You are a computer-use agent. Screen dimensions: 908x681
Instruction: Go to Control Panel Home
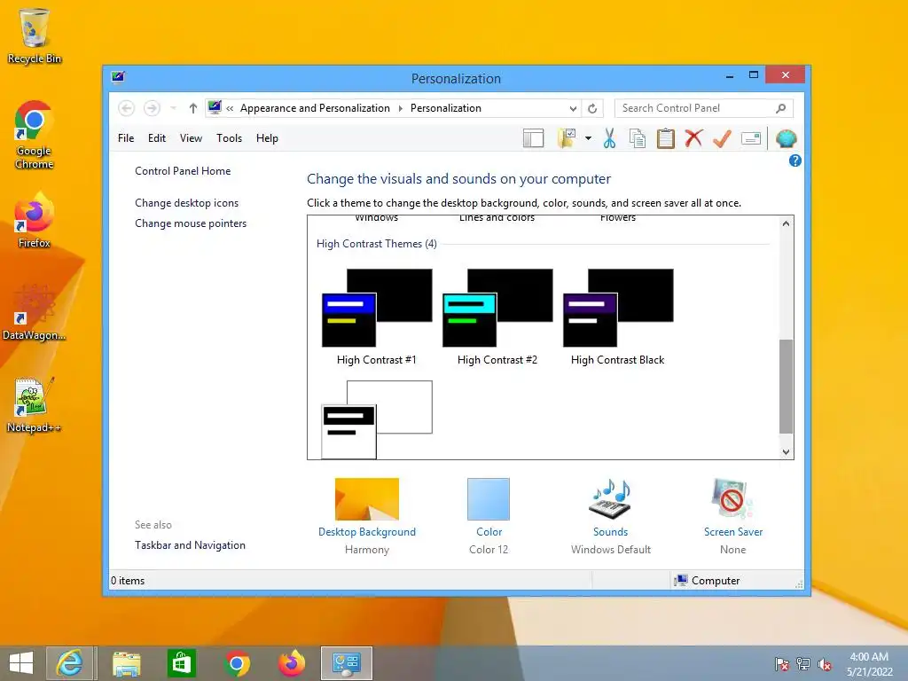[183, 171]
